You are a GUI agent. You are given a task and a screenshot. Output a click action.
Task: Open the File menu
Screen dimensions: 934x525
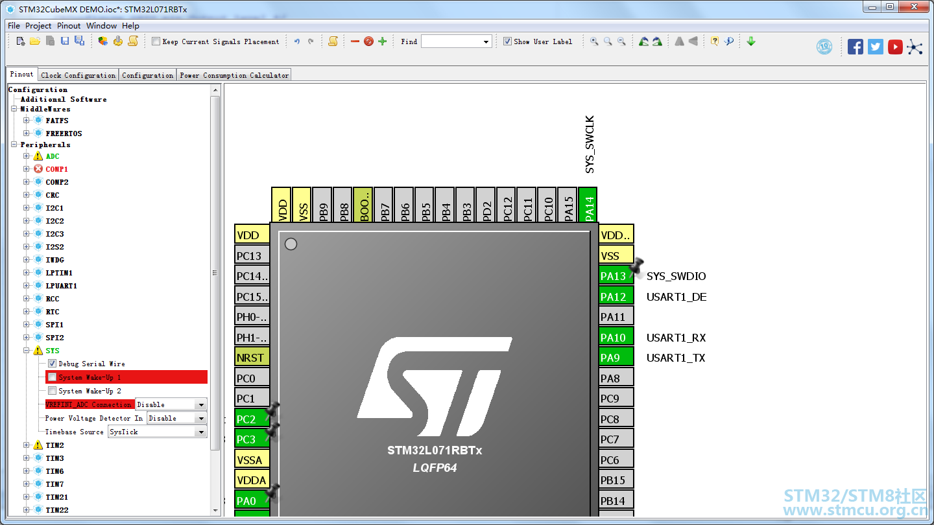point(14,26)
